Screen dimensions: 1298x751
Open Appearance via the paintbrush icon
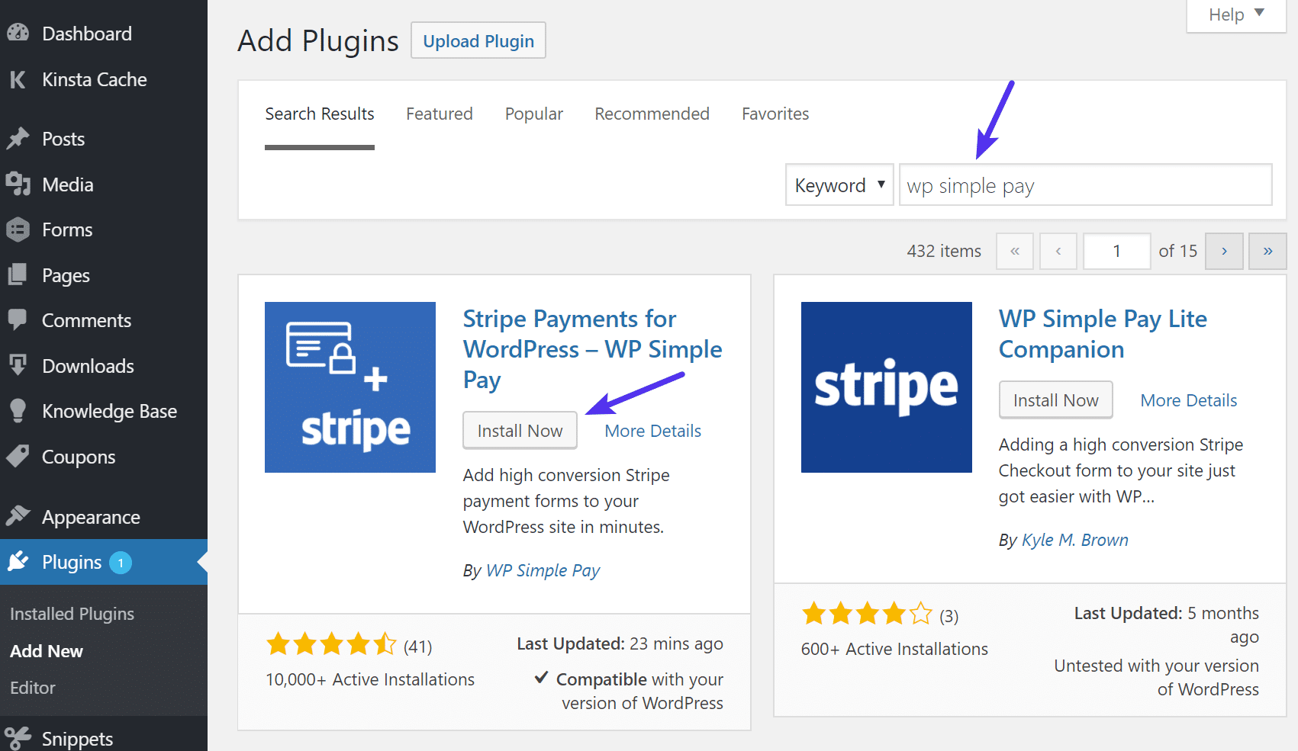[x=18, y=516]
